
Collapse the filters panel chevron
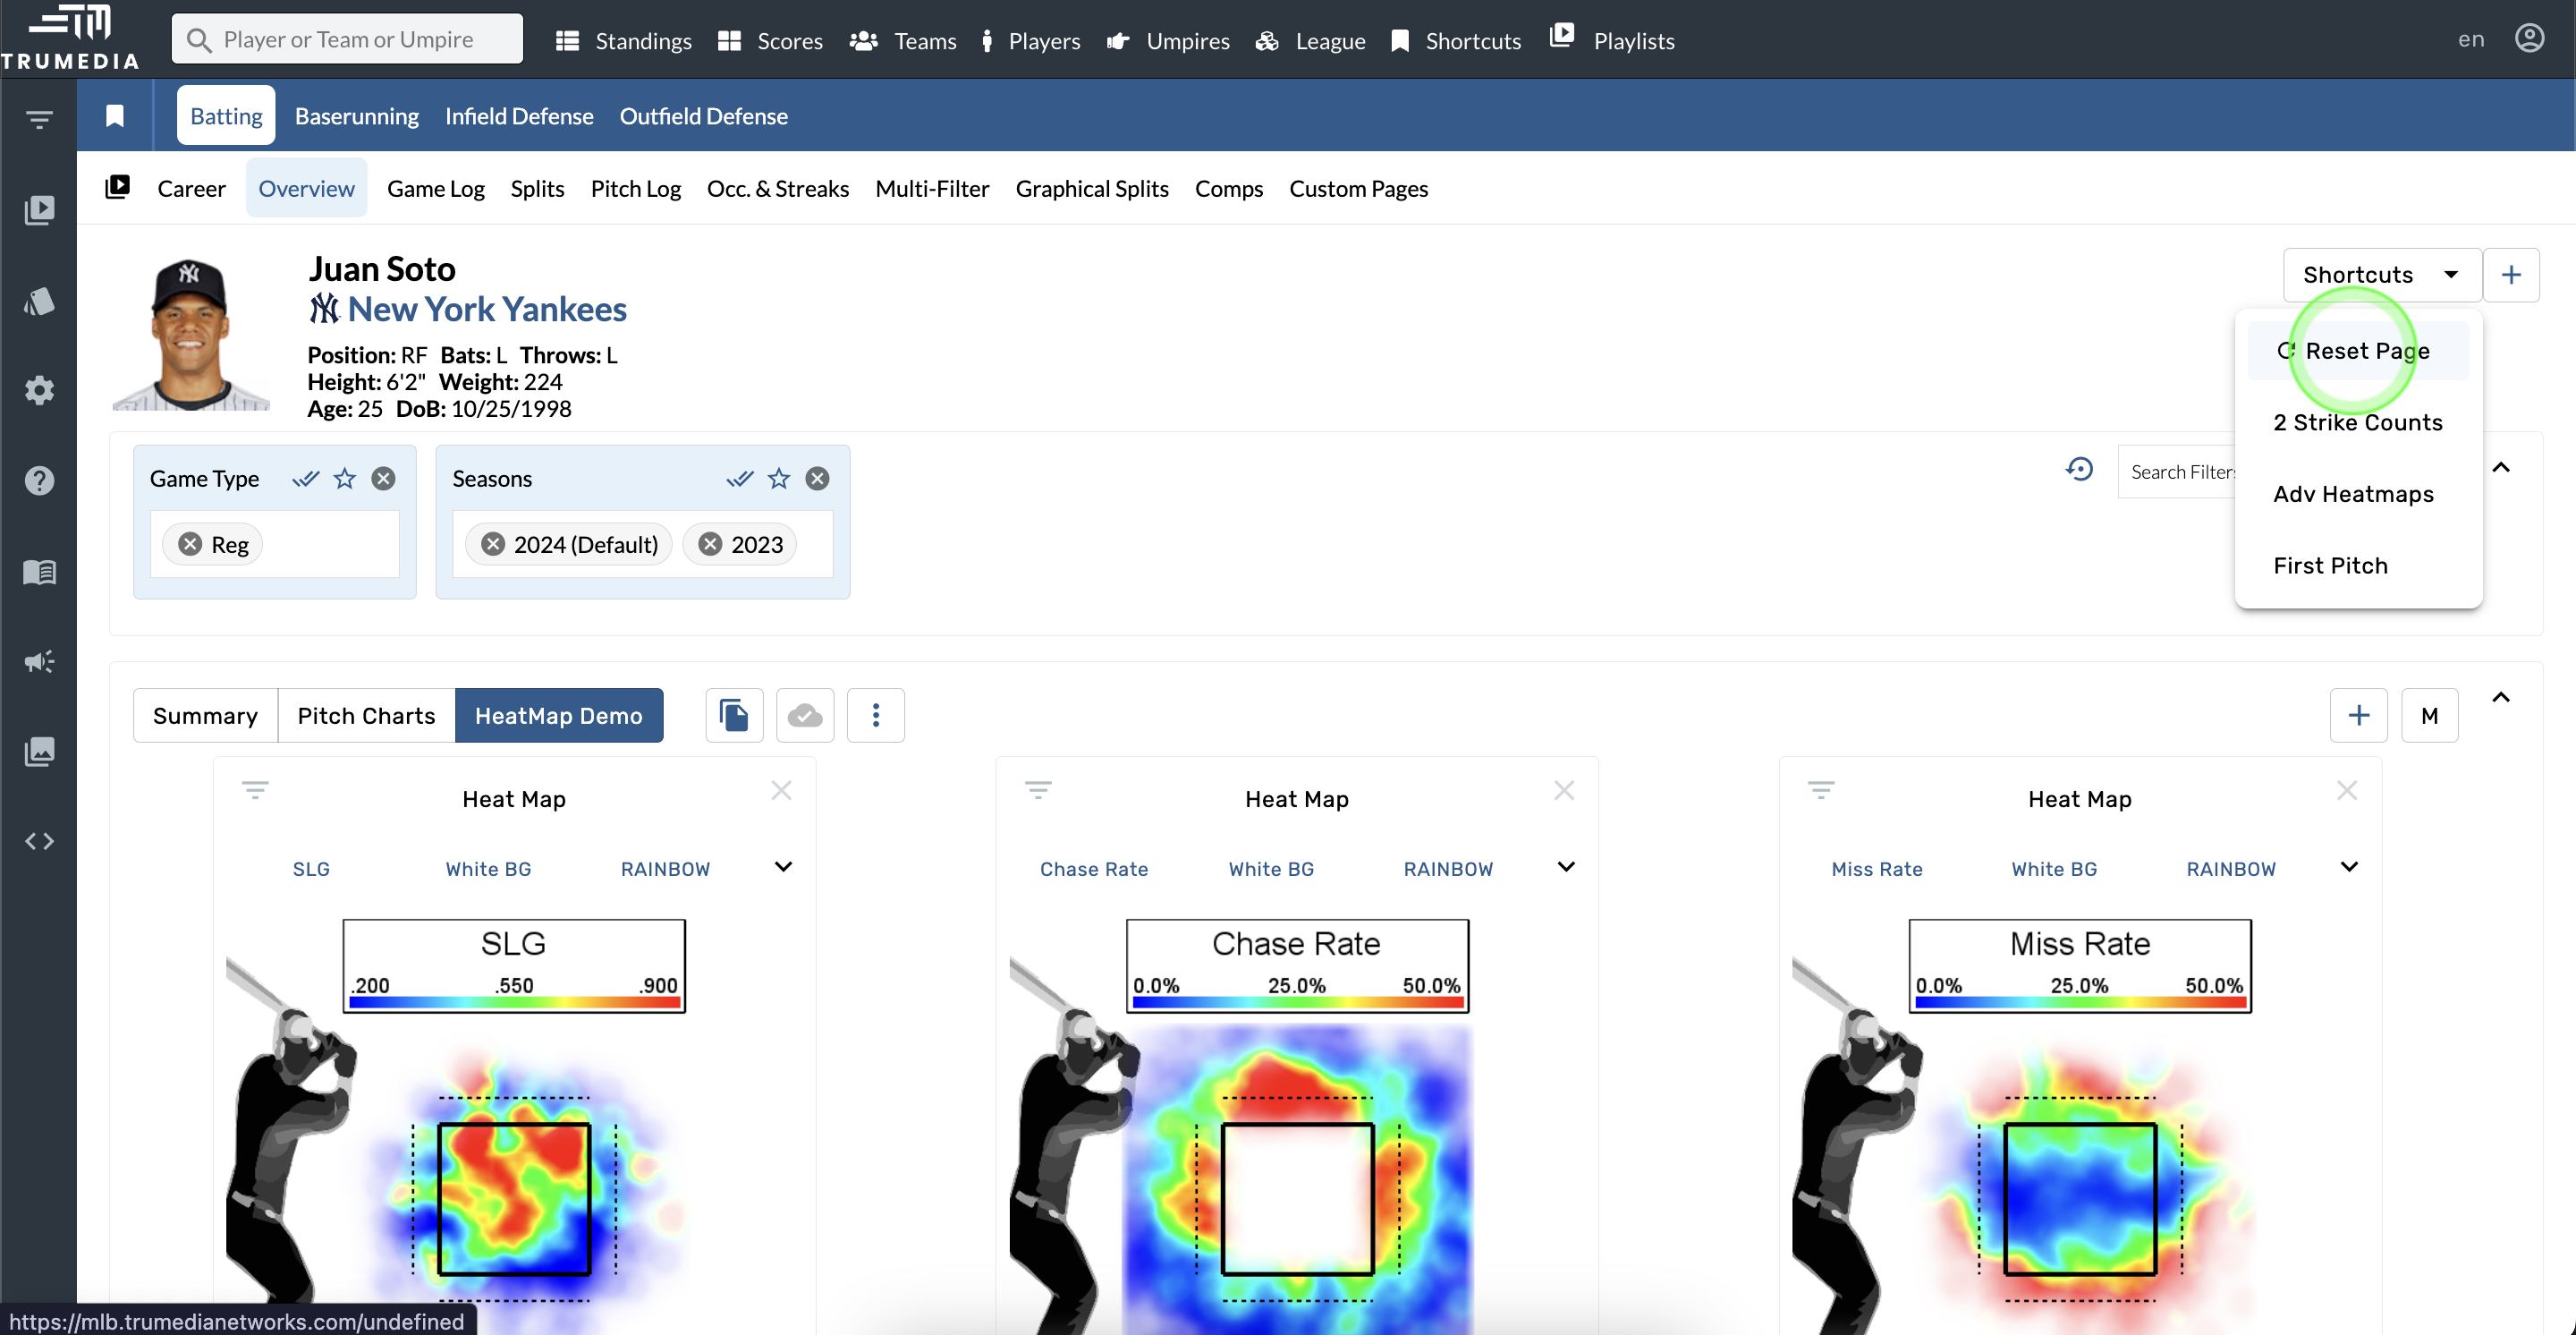2501,467
